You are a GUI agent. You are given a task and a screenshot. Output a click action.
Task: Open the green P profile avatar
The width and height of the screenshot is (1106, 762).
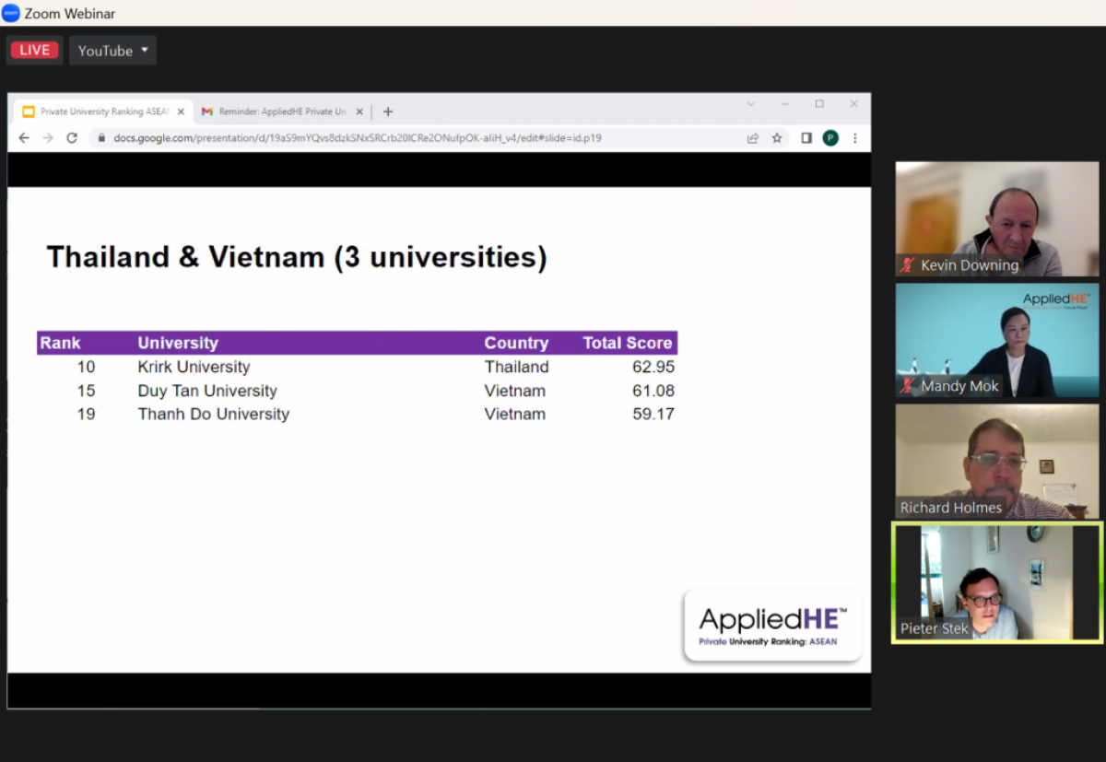coord(830,138)
